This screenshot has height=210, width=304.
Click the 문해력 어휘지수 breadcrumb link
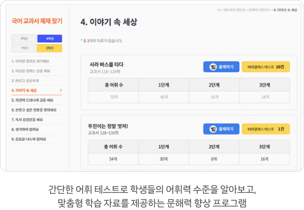(259, 10)
